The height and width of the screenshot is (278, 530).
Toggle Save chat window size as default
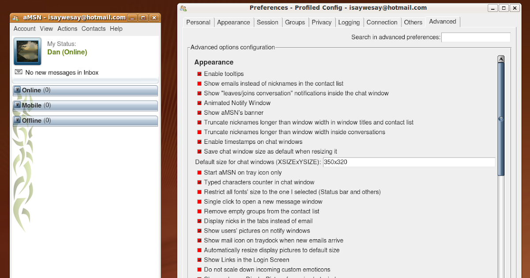pyautogui.click(x=200, y=151)
